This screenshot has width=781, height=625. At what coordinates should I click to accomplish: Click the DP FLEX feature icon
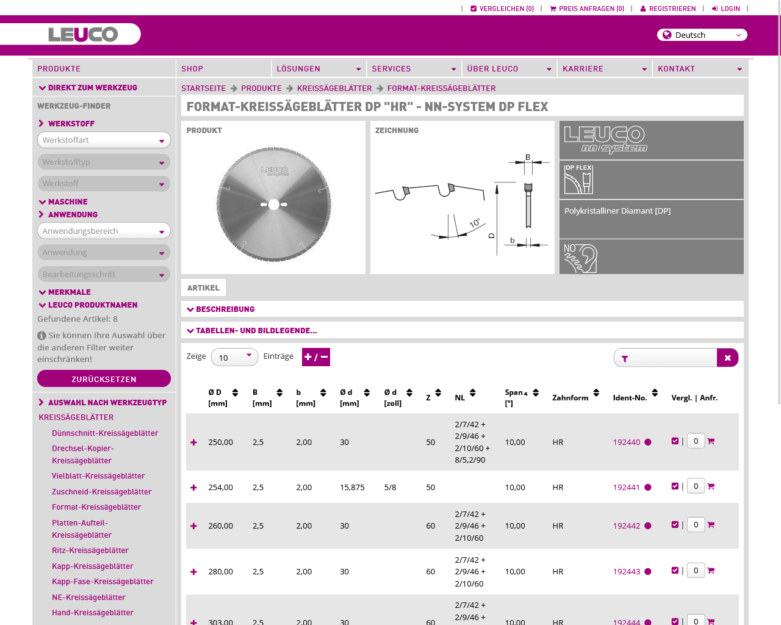(x=578, y=179)
